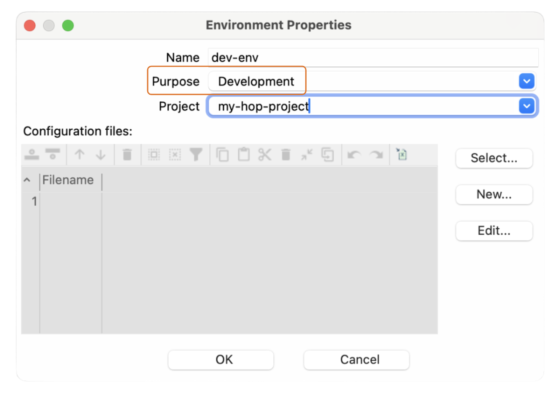The image size is (560, 393).
Task: Click the move row up arrow
Action: 79,155
